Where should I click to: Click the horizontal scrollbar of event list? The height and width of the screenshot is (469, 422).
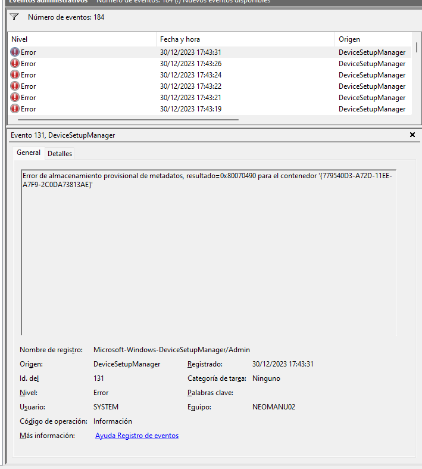pyautogui.click(x=128, y=120)
